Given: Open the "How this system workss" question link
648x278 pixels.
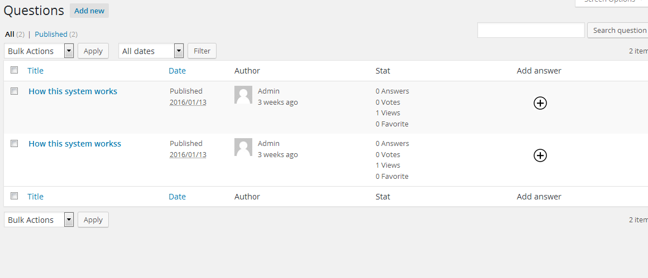Looking at the screenshot, I should click(75, 144).
